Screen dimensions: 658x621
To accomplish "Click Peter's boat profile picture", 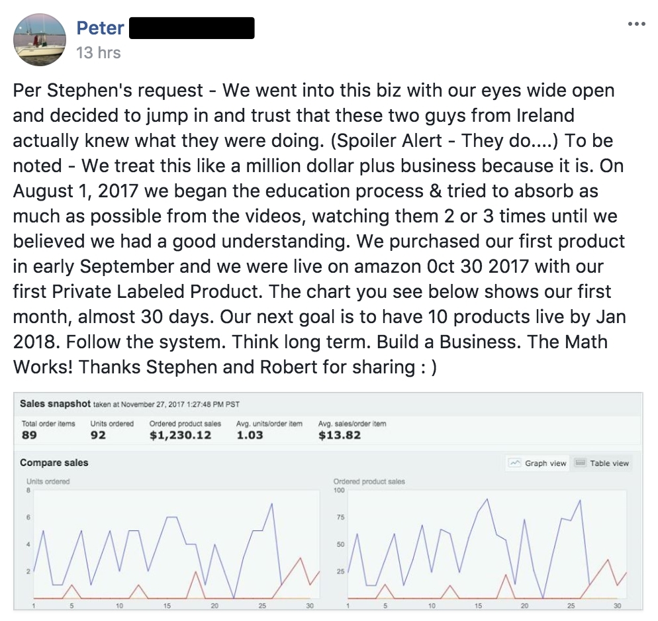I will tap(40, 40).
